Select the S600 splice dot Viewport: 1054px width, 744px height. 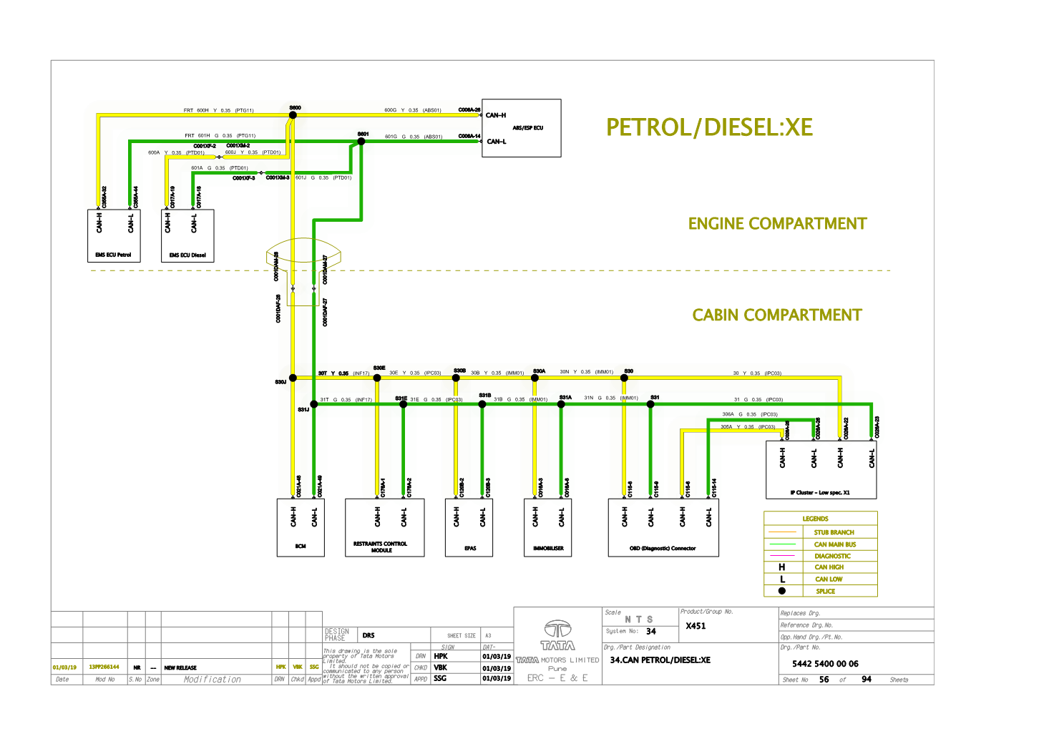(293, 114)
